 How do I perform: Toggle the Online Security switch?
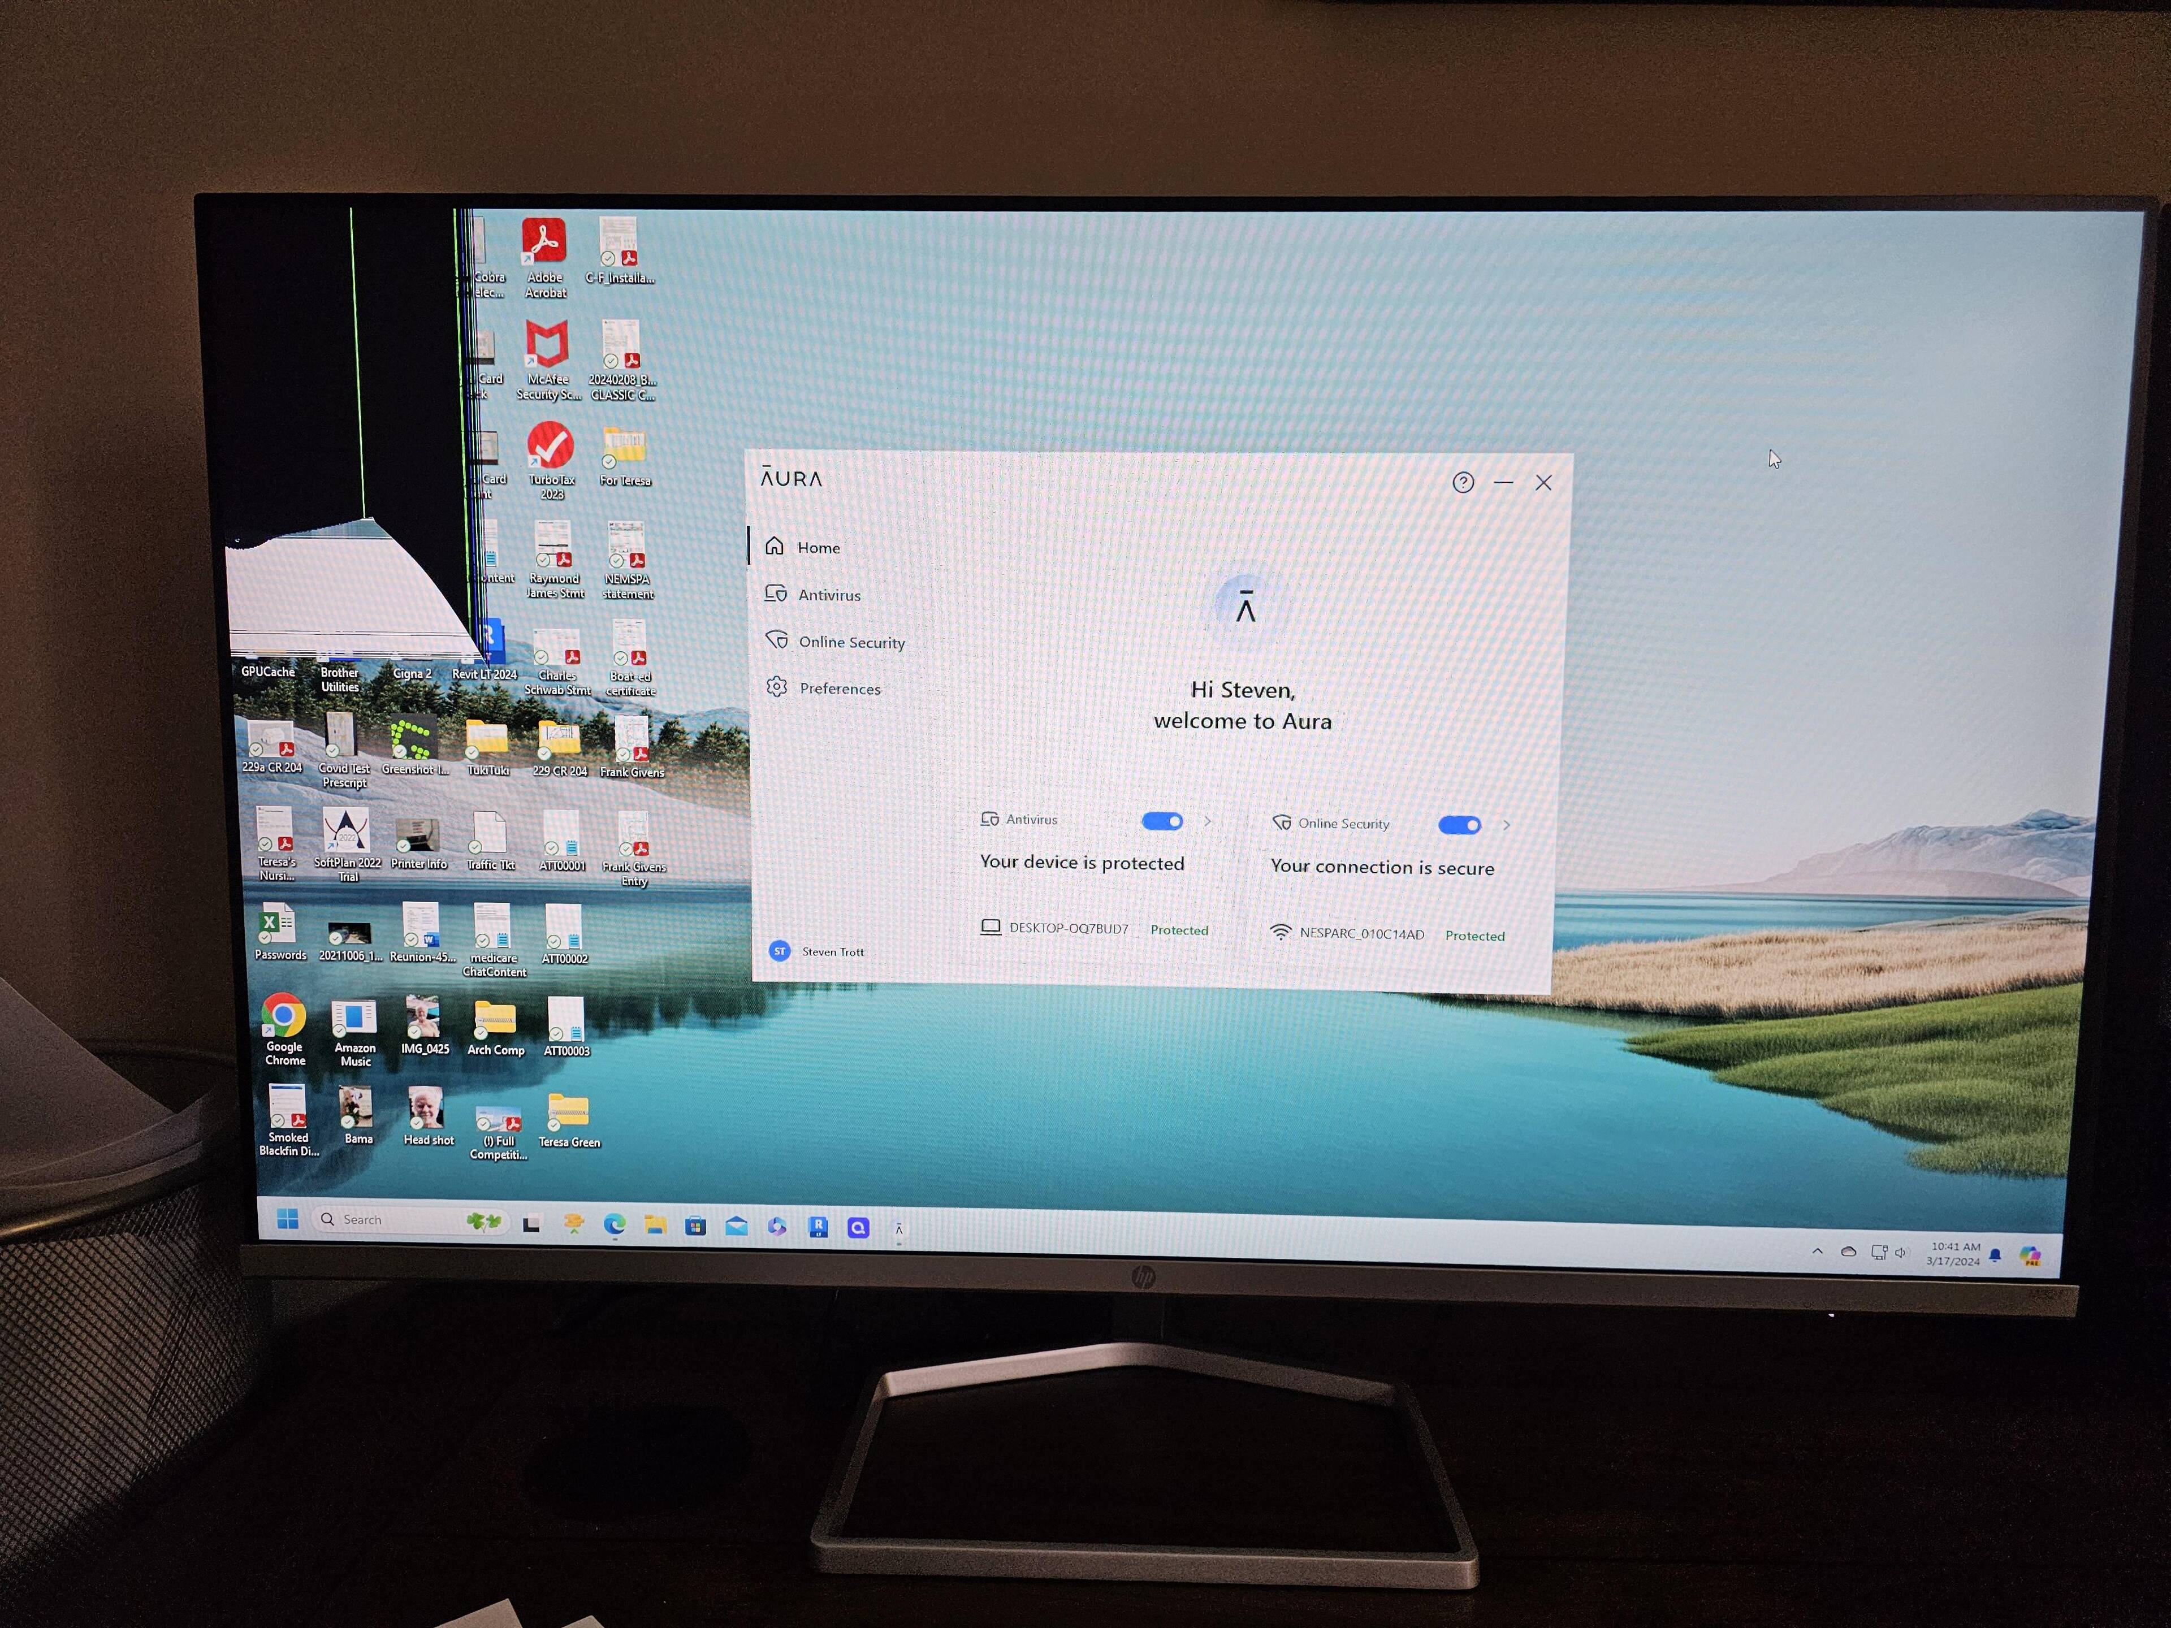click(x=1459, y=825)
